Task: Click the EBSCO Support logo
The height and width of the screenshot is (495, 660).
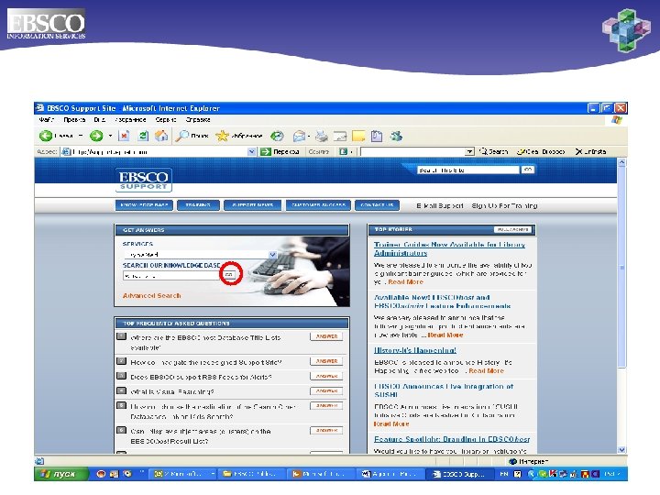Action: [144, 181]
